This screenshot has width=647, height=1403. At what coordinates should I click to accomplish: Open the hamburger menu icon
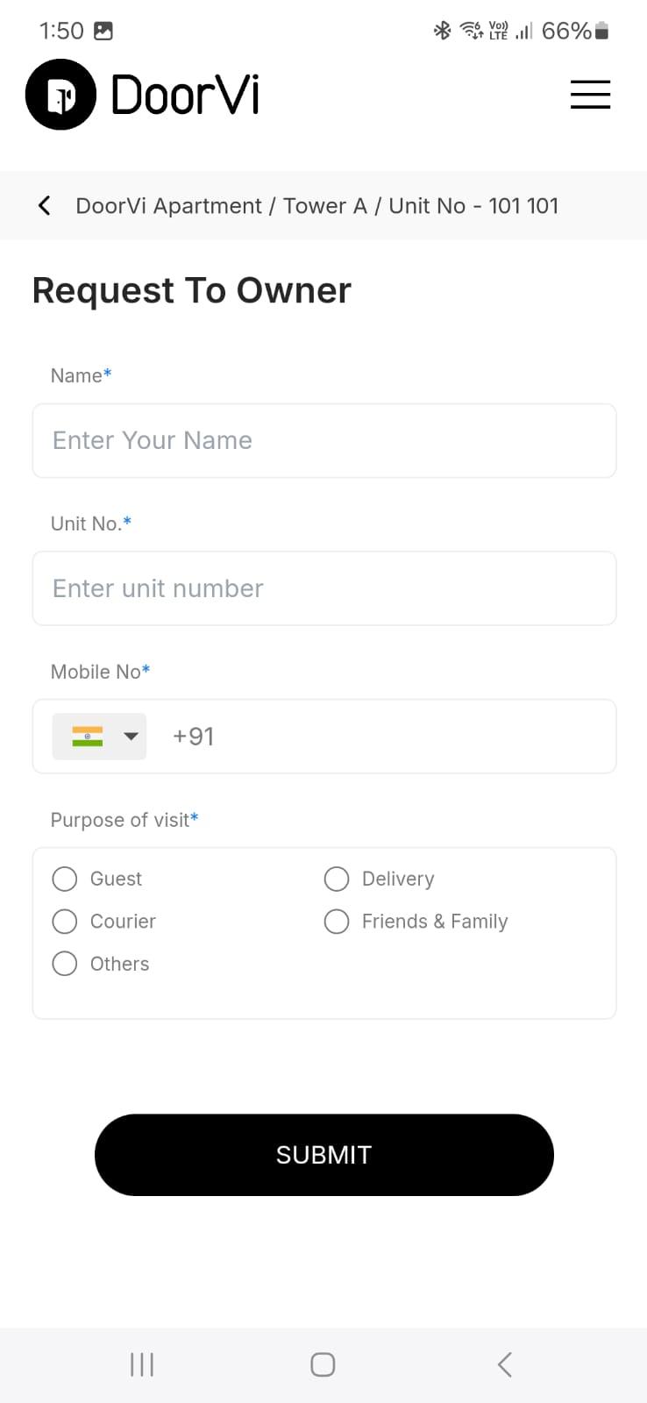(590, 95)
